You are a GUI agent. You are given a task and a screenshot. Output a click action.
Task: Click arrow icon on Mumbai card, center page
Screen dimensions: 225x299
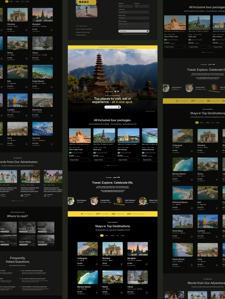(121, 264)
